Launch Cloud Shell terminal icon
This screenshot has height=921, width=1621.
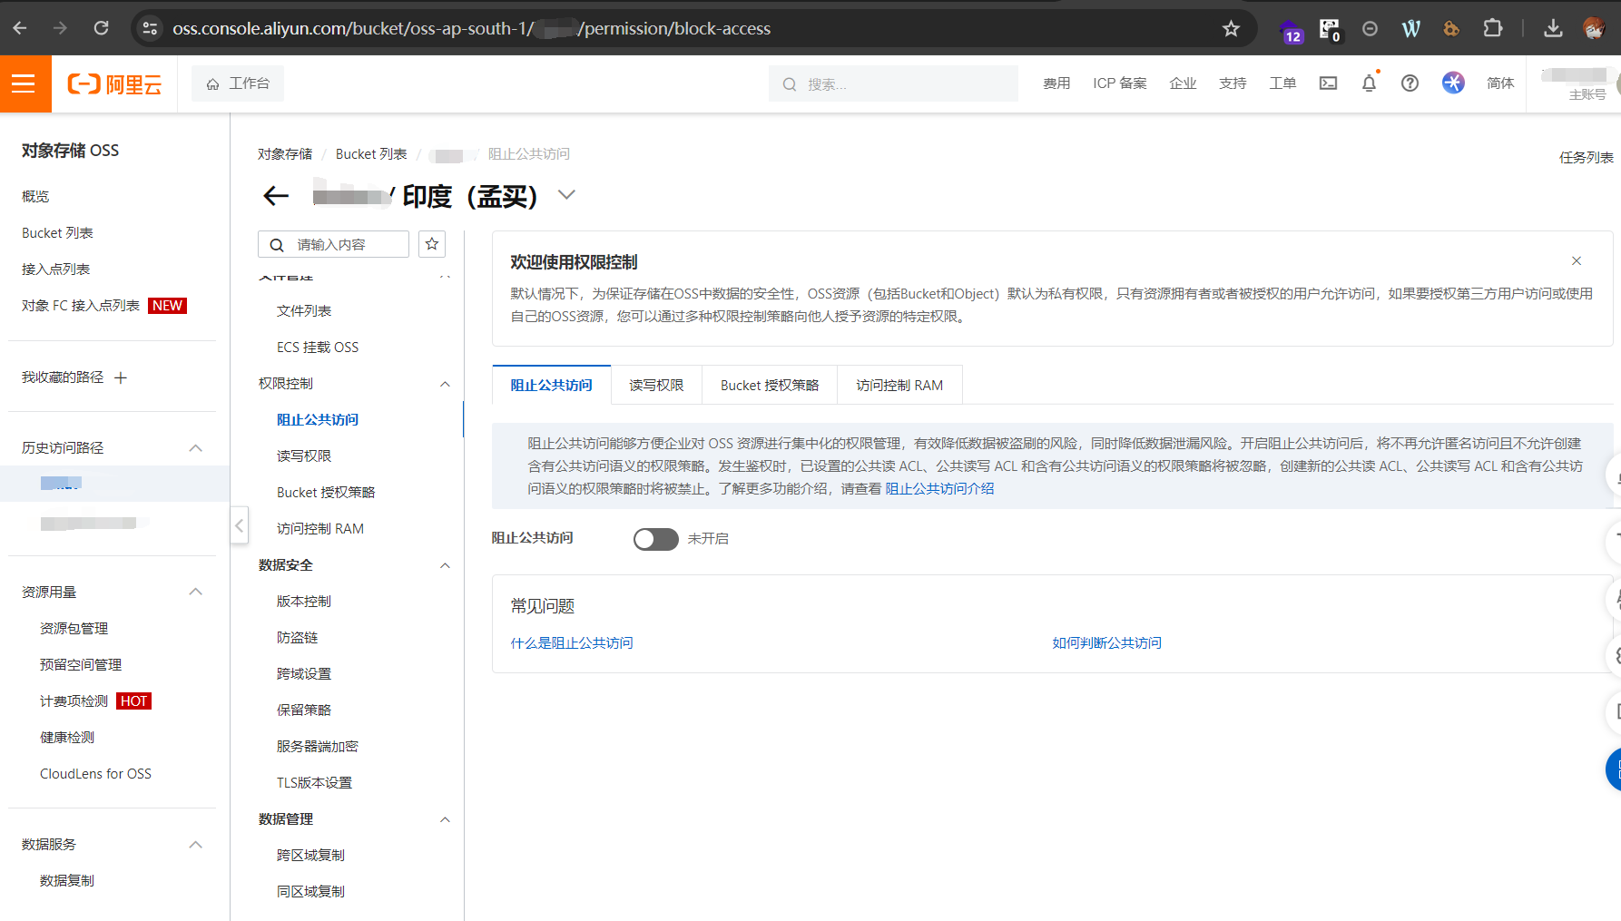click(1328, 83)
